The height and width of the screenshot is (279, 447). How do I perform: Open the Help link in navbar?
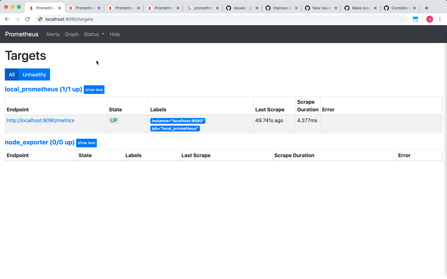pyautogui.click(x=115, y=34)
